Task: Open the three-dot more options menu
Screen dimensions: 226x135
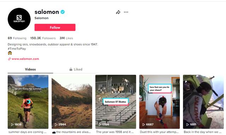Action: click(x=126, y=12)
